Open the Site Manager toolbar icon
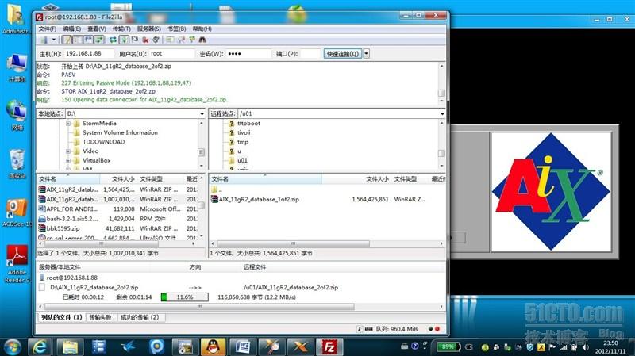635x356 pixels. (x=44, y=40)
